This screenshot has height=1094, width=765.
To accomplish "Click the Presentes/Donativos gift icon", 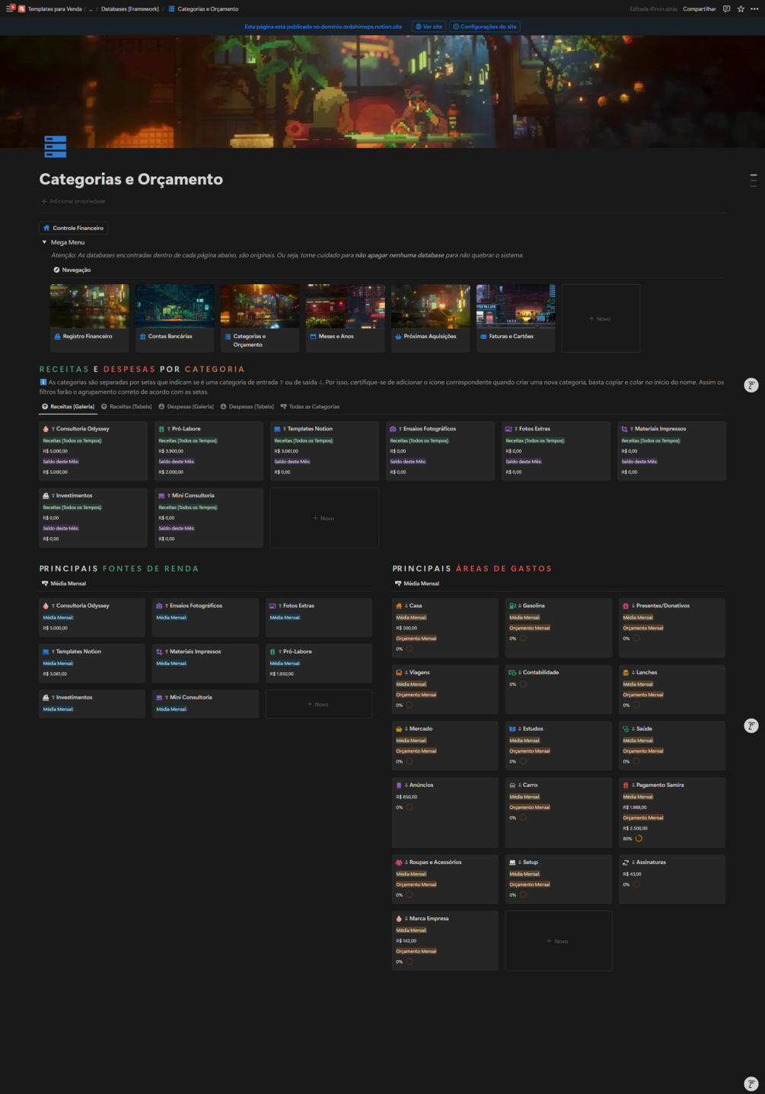I will click(626, 606).
